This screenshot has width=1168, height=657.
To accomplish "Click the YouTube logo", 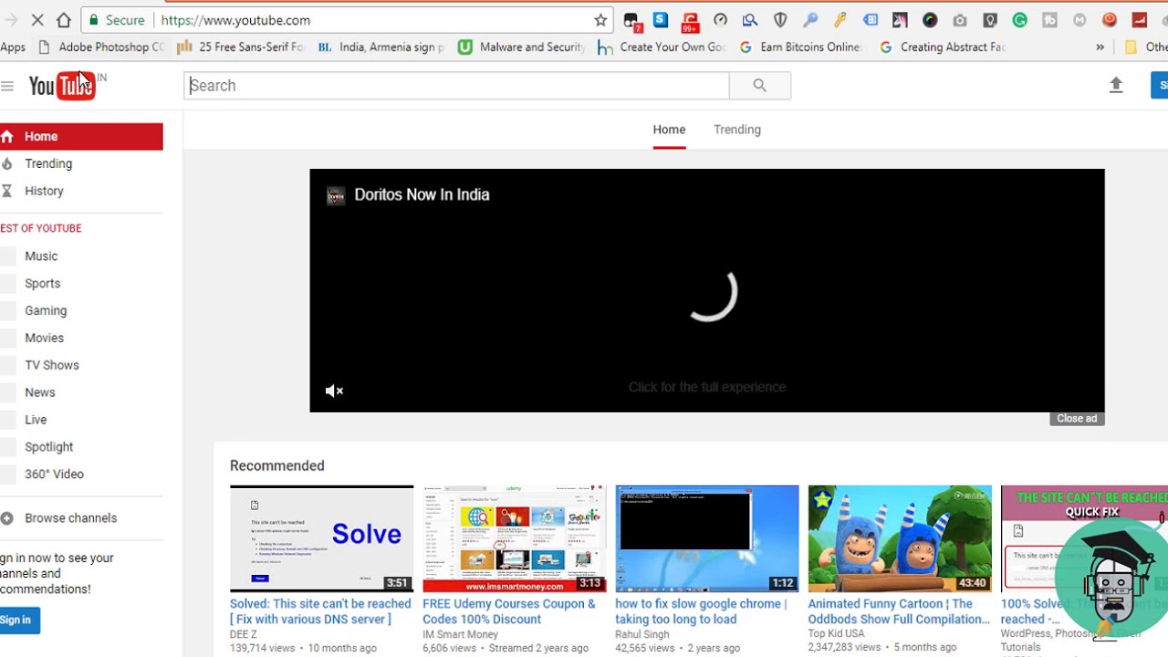I will click(x=62, y=85).
